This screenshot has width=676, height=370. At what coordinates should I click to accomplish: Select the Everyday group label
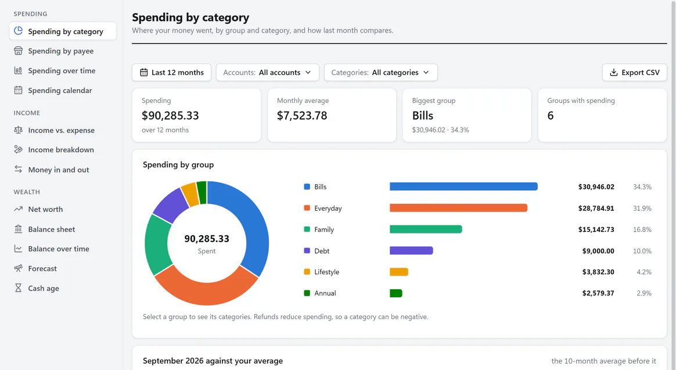coord(328,209)
